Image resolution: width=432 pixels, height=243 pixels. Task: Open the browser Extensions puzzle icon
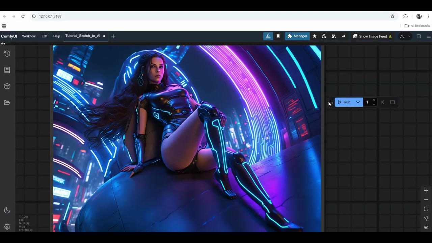click(405, 16)
